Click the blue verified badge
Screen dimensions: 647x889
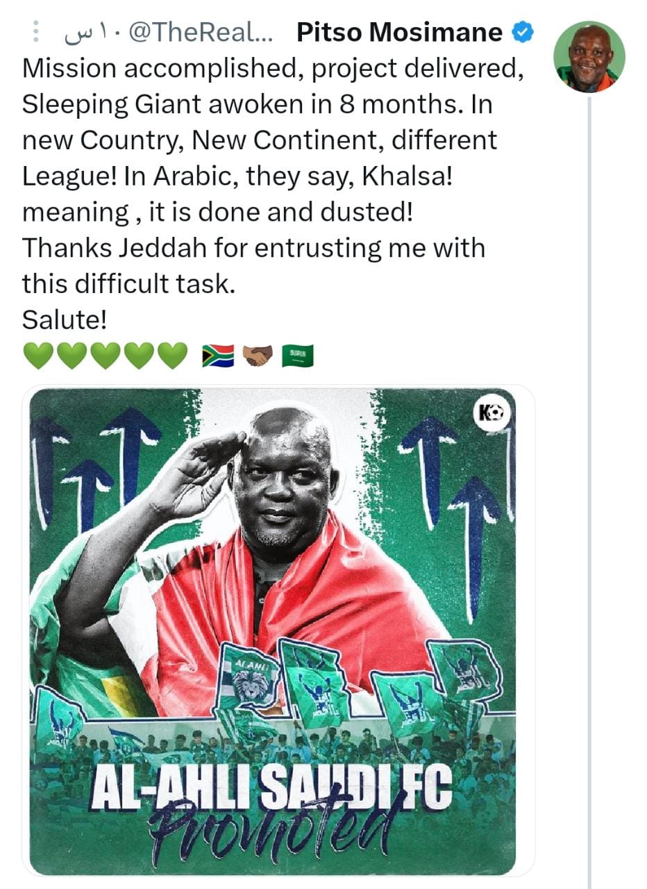pyautogui.click(x=522, y=32)
